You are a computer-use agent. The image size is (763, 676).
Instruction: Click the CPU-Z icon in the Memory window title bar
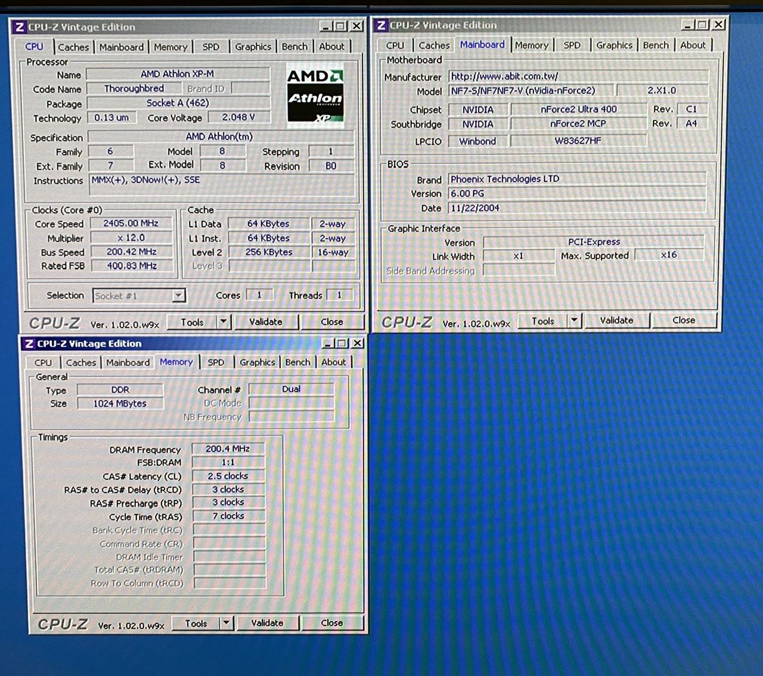click(x=29, y=344)
